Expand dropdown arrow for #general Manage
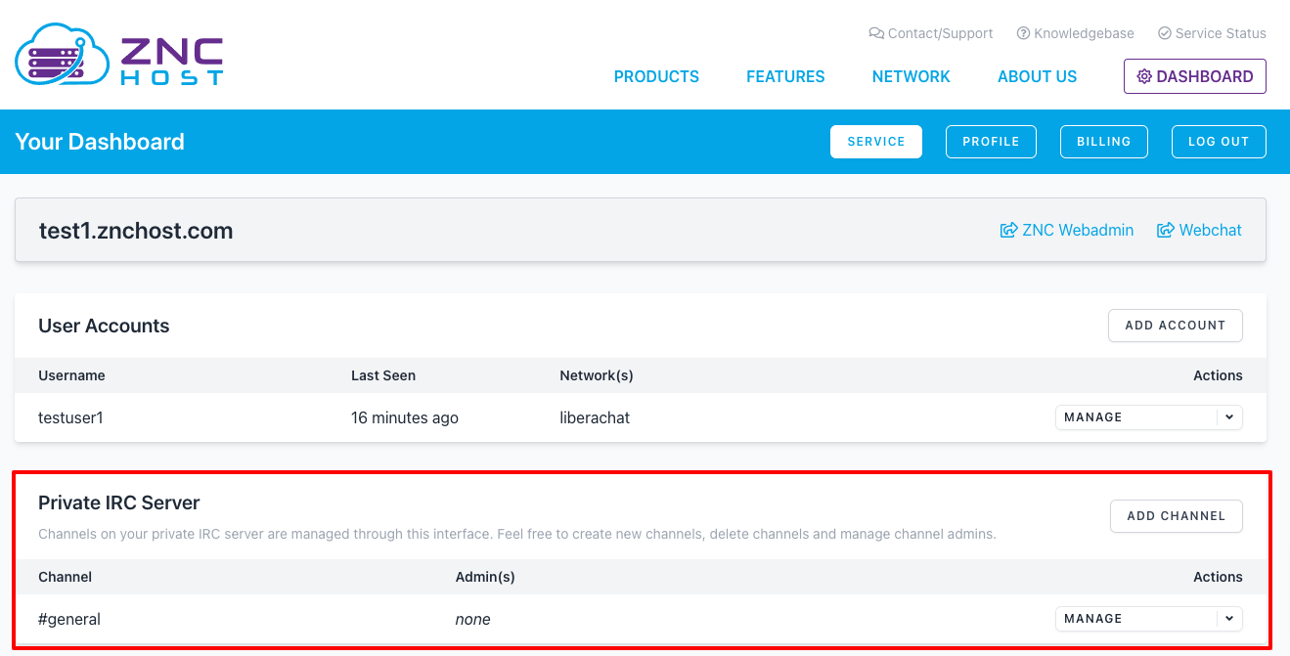Screen dimensions: 1290x656 [x=1229, y=619]
